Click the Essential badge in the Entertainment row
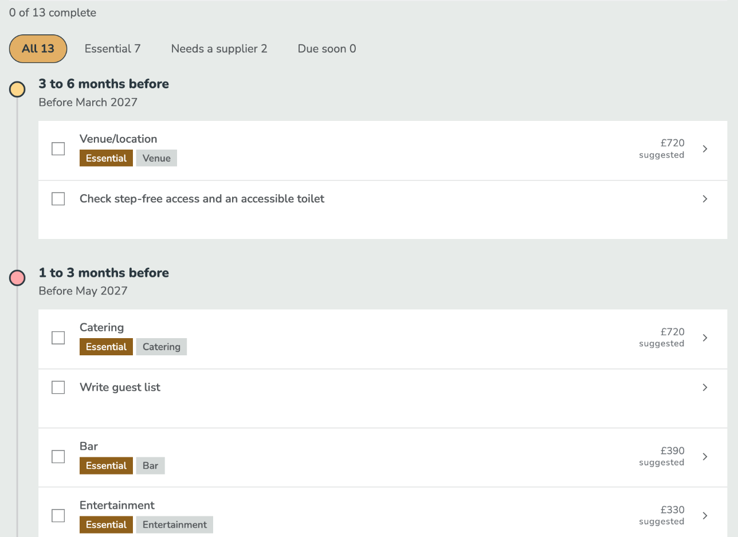738x537 pixels. pos(106,524)
